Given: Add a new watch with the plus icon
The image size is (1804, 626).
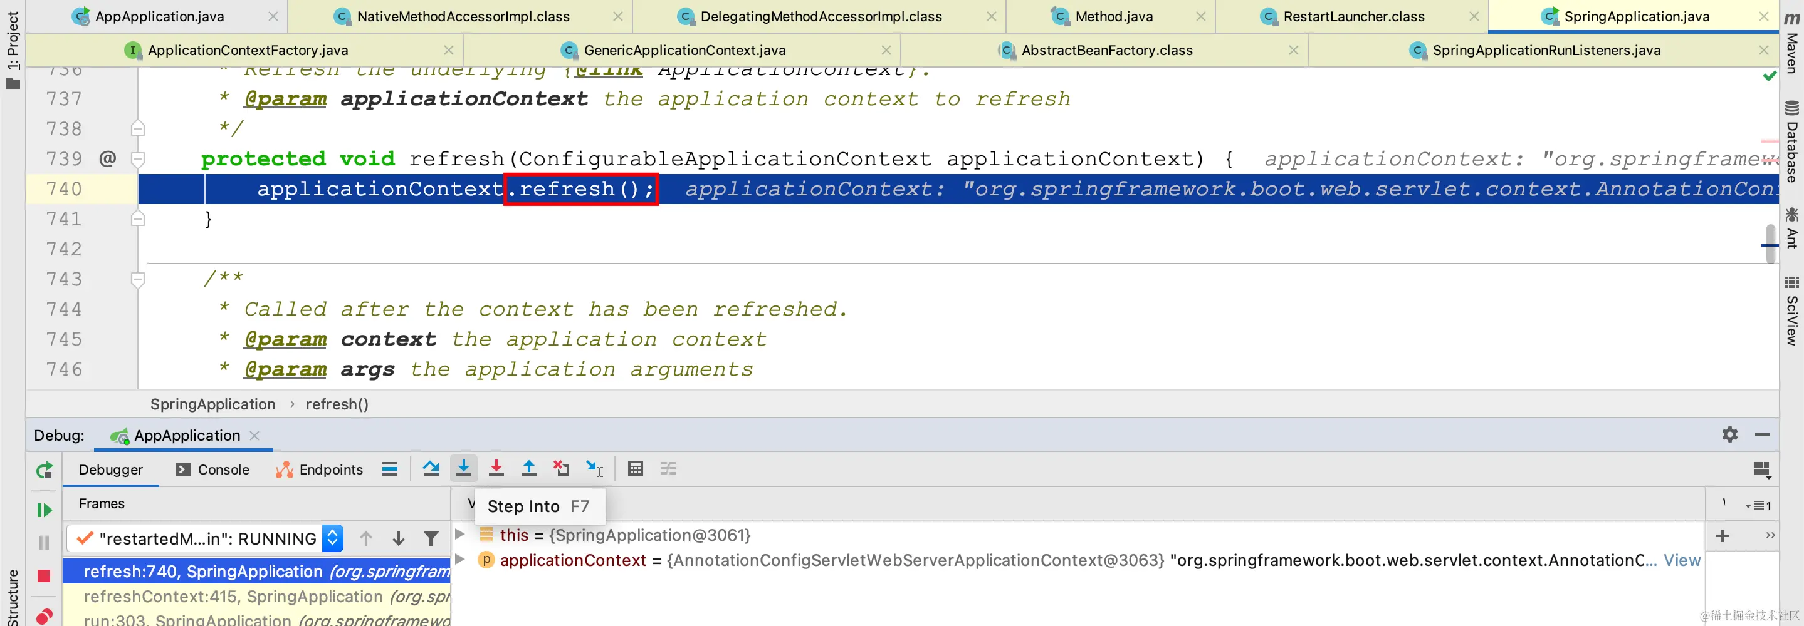Looking at the screenshot, I should 1723,536.
